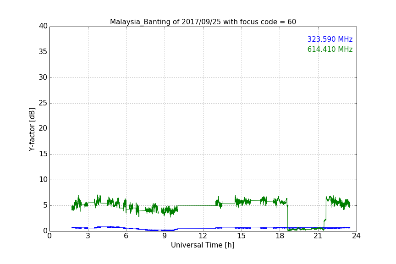Click the y-axis tick label '30'

tap(43, 77)
